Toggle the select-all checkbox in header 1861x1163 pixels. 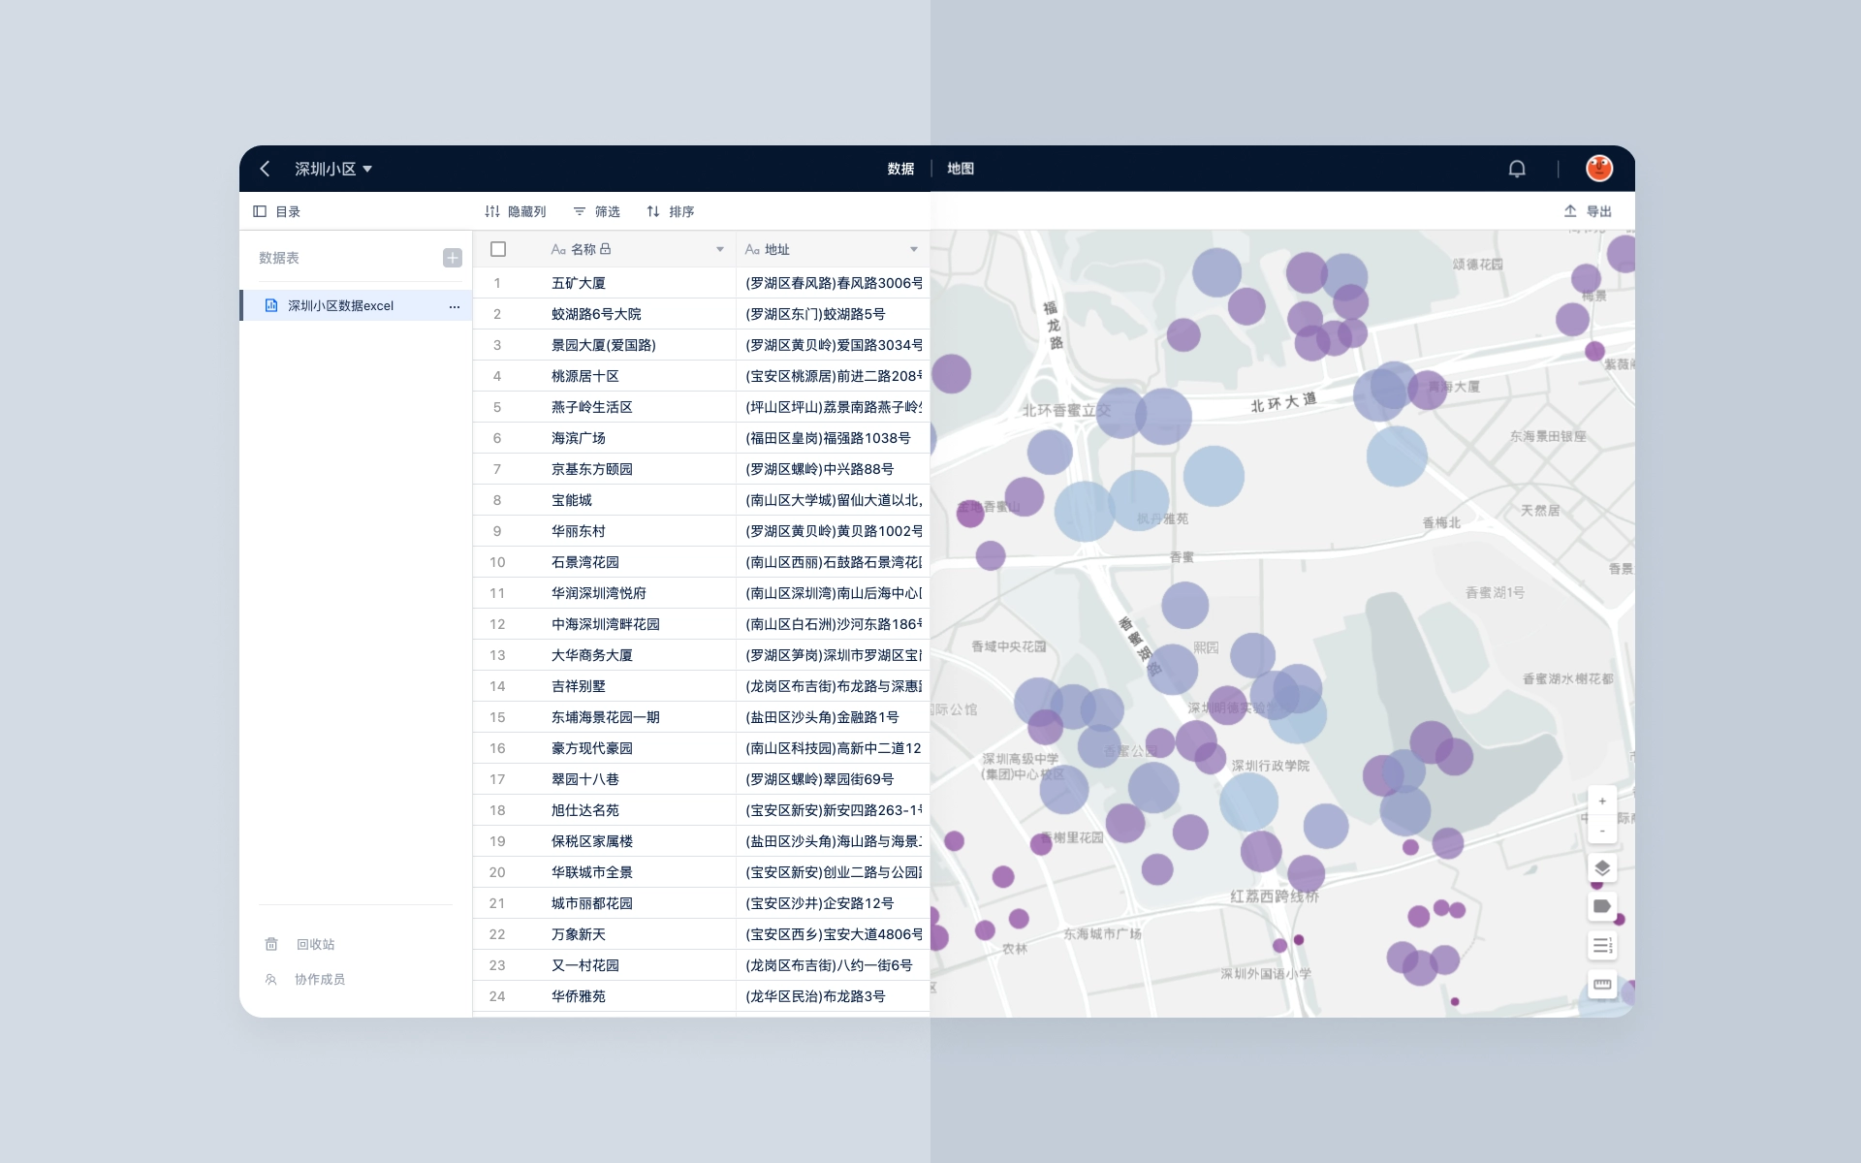click(x=498, y=249)
